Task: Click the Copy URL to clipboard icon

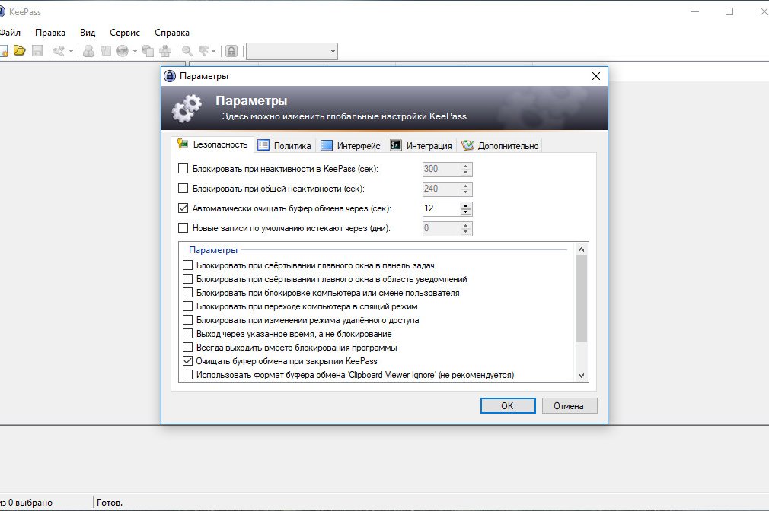Action: pyautogui.click(x=148, y=50)
